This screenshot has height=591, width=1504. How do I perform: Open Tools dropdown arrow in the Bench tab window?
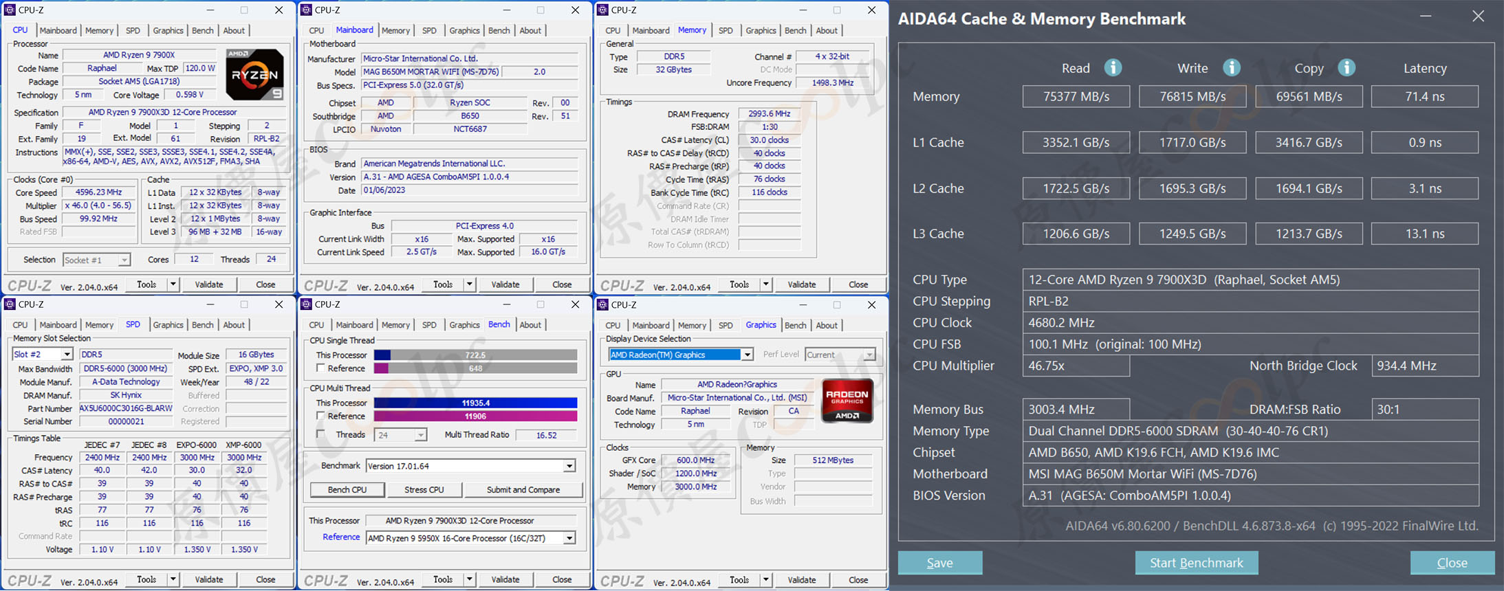tap(470, 579)
